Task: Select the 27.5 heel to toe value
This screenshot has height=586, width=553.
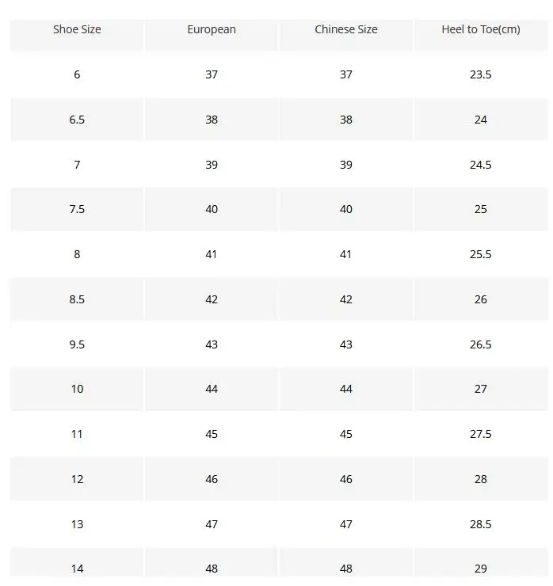Action: coord(480,434)
